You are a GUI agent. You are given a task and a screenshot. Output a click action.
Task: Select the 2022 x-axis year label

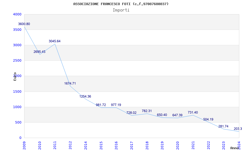pyautogui.click(x=208, y=145)
